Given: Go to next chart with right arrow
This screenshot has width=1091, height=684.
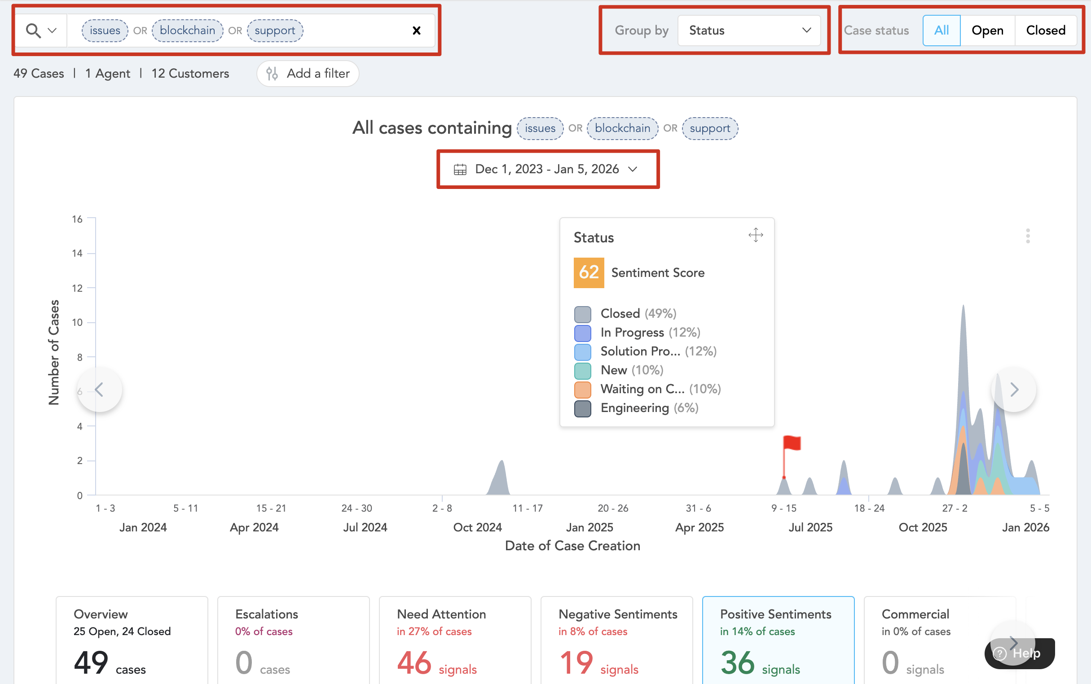Looking at the screenshot, I should tap(1014, 389).
